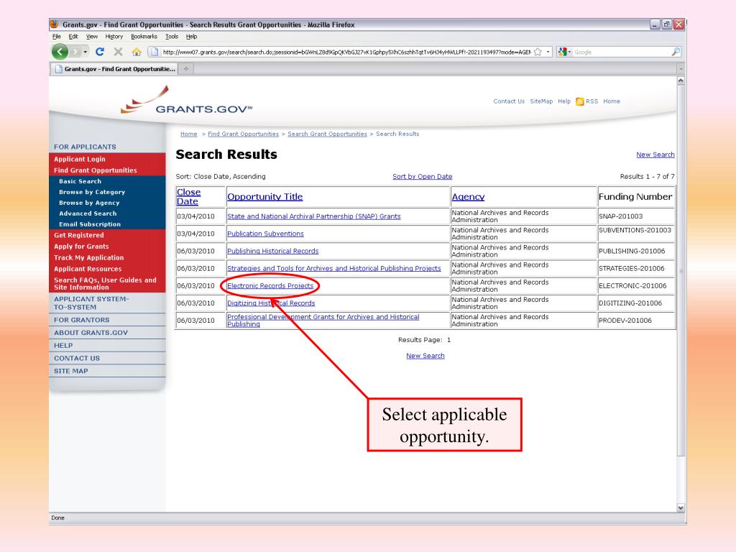Click Track My Application in sidebar
Viewport: 736px width, 552px height.
pyautogui.click(x=88, y=258)
